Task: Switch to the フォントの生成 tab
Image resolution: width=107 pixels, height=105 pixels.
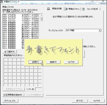Action: click(90, 9)
